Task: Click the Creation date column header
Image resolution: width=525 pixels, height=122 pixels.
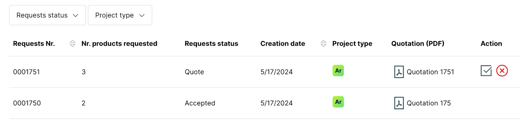Action: click(283, 44)
